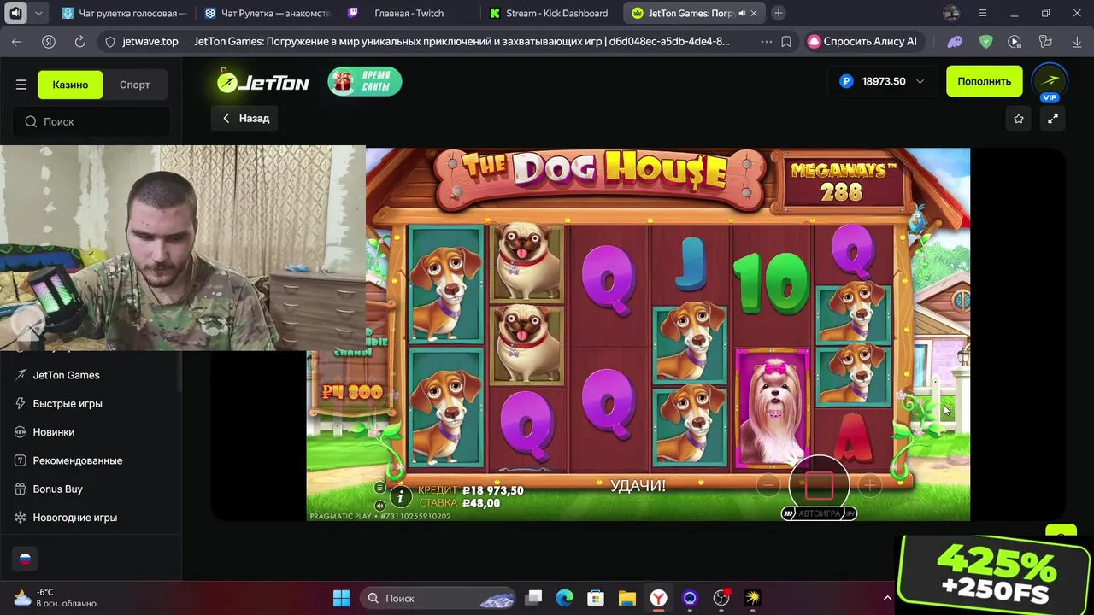This screenshot has height=615, width=1094.
Task: Open the slot info 'i' button
Action: pos(400,496)
